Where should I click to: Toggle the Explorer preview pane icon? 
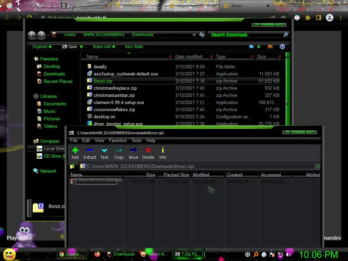click(270, 47)
